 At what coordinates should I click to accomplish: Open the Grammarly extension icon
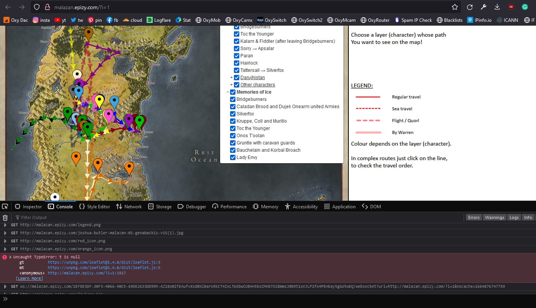click(525, 7)
